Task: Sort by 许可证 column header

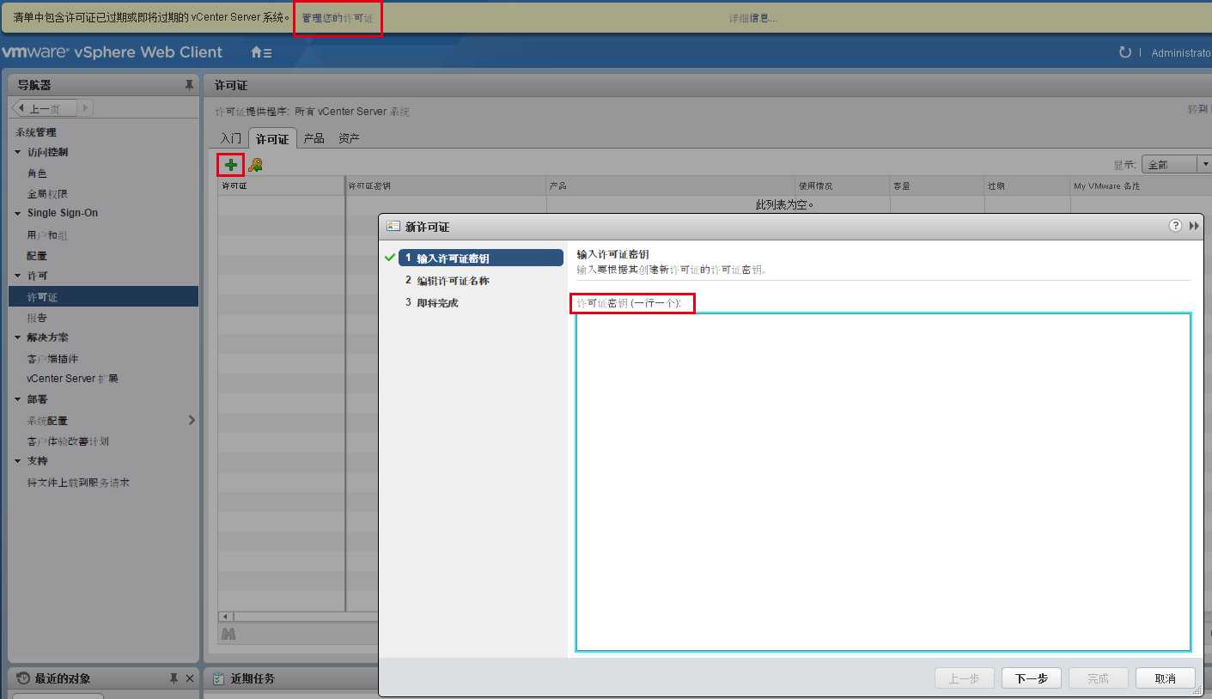Action: tap(282, 185)
